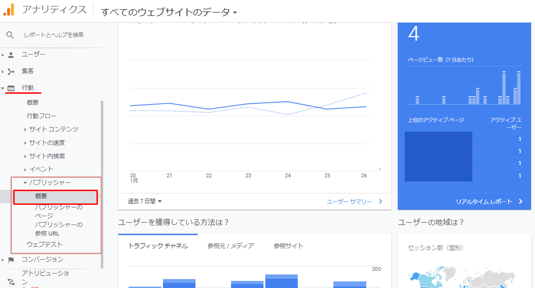Open the すべてのウェブサイトのデータ view selector

169,12
